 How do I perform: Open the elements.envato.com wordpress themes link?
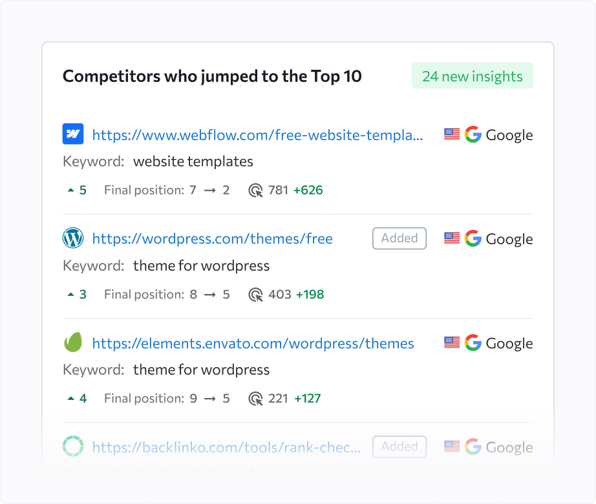coord(253,343)
